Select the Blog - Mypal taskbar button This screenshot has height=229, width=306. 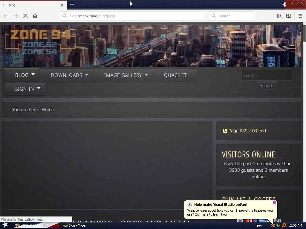click(x=83, y=225)
